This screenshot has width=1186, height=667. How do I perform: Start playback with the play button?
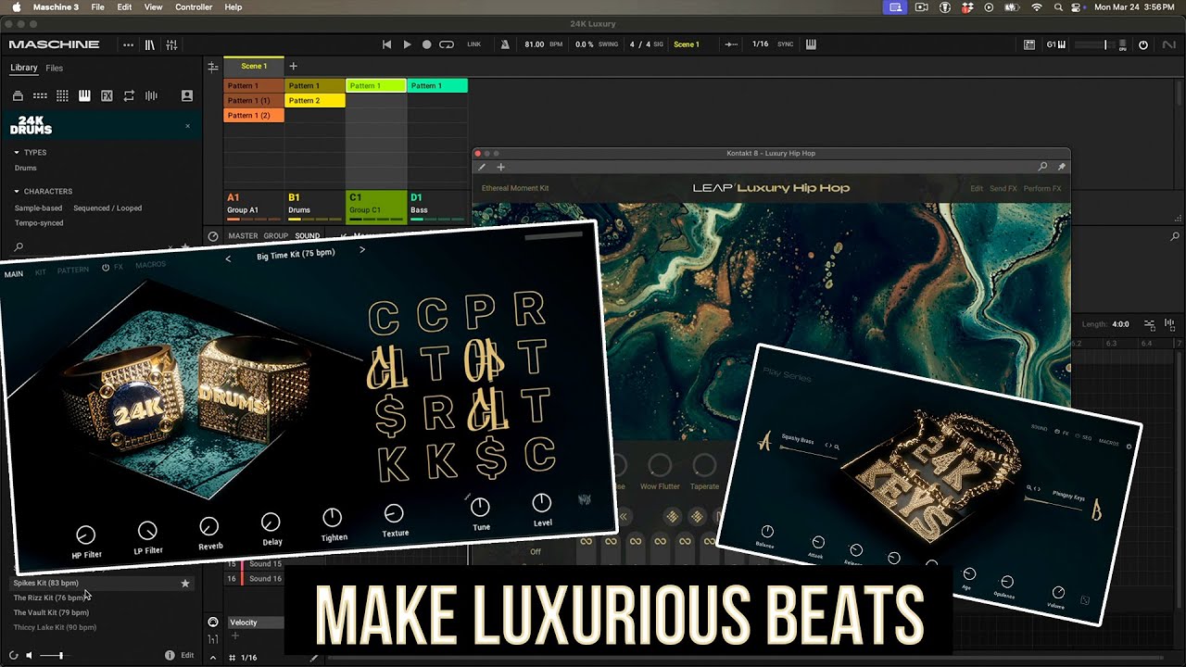click(x=407, y=44)
